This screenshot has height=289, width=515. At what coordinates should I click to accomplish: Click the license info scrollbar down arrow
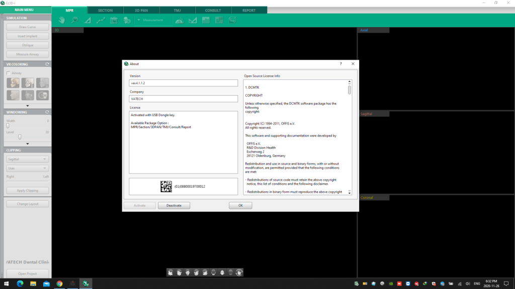pyautogui.click(x=349, y=192)
